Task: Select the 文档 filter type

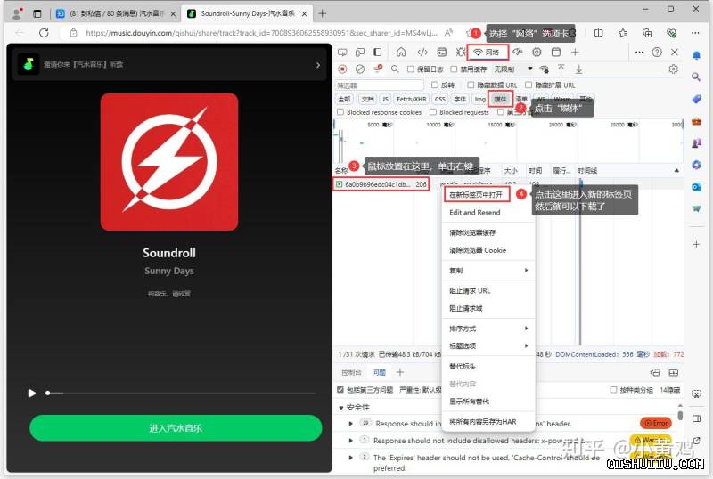Action: (x=367, y=99)
